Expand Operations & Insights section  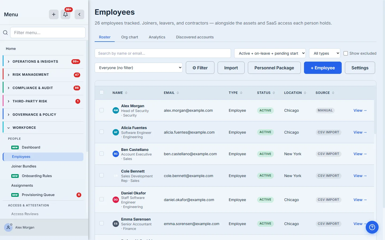click(43, 62)
